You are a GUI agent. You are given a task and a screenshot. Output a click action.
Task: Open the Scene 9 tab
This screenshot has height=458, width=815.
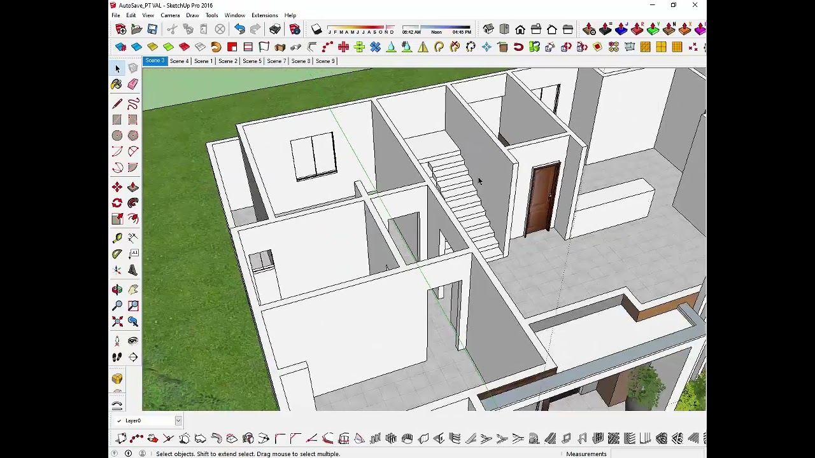tap(325, 61)
